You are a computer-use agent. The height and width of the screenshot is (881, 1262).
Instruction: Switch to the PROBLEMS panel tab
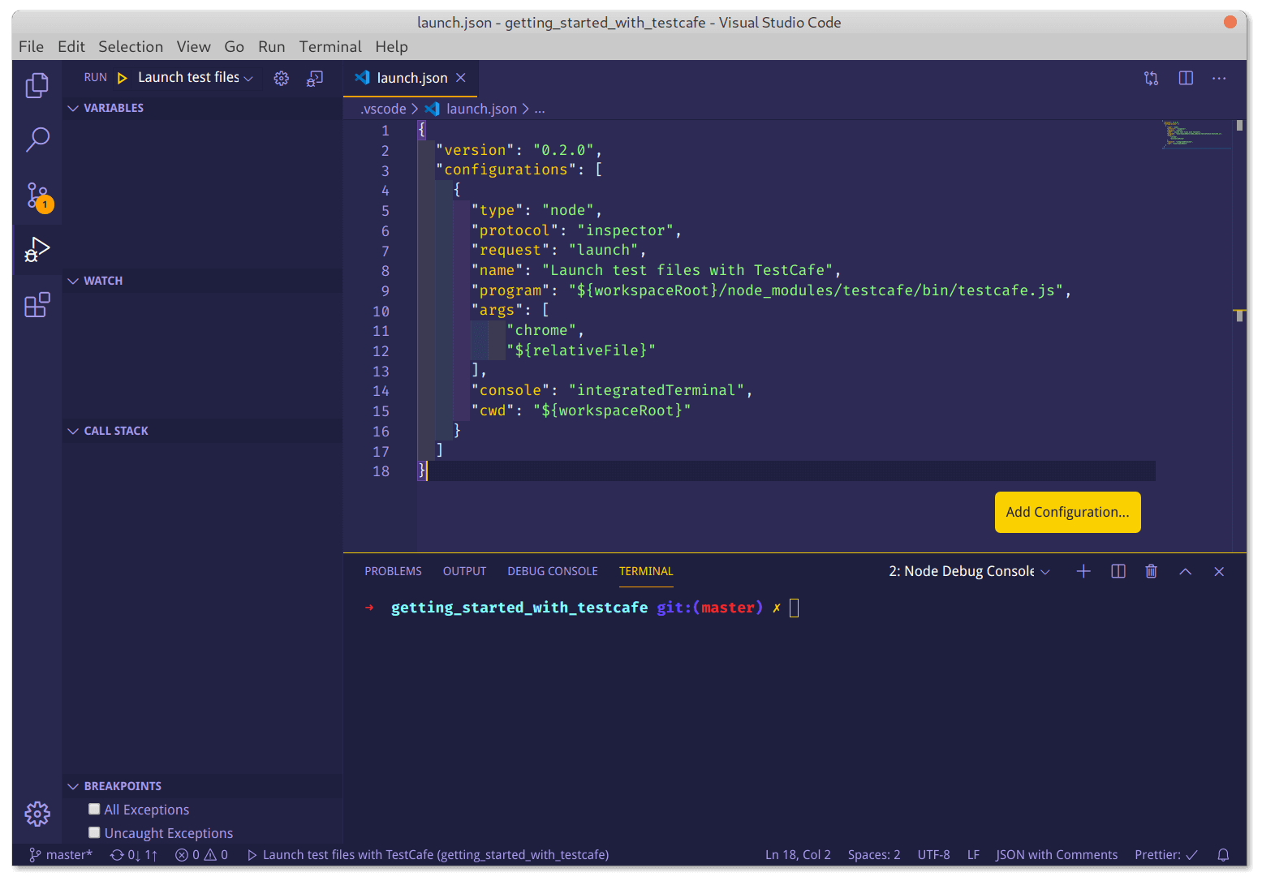[x=393, y=571]
